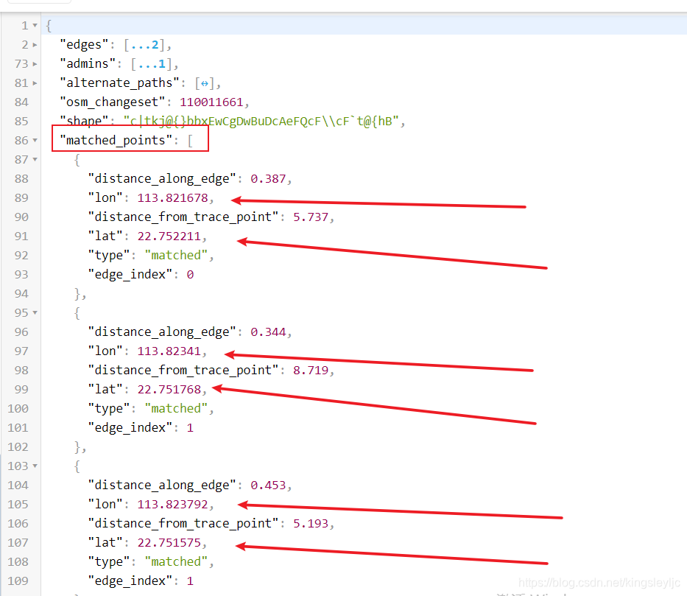Click the osm_changeset value 110011661

(x=211, y=102)
